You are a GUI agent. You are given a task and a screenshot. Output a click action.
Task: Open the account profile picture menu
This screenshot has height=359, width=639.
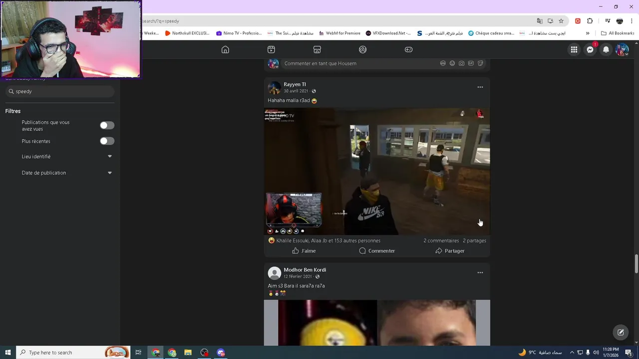(x=622, y=49)
